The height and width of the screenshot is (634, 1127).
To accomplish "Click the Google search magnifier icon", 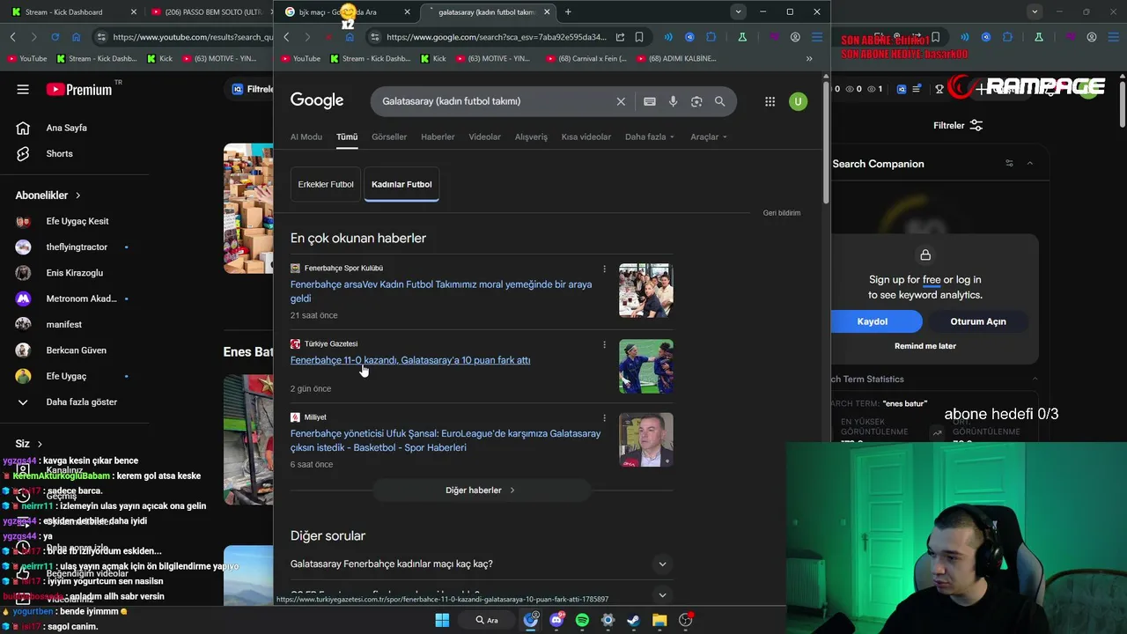I will (720, 101).
